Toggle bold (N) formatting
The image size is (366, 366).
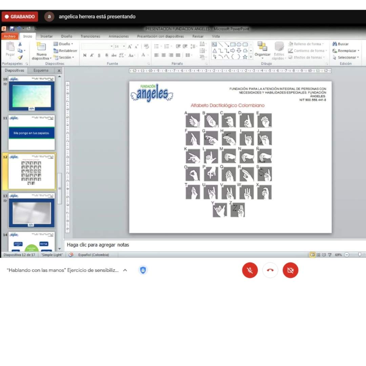click(85, 55)
